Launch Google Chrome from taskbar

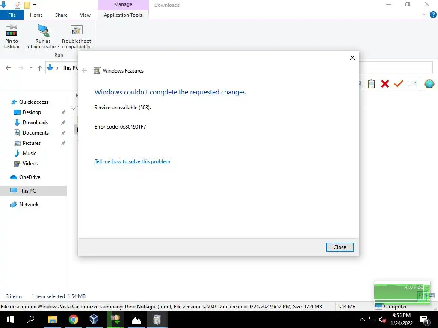coord(73,319)
